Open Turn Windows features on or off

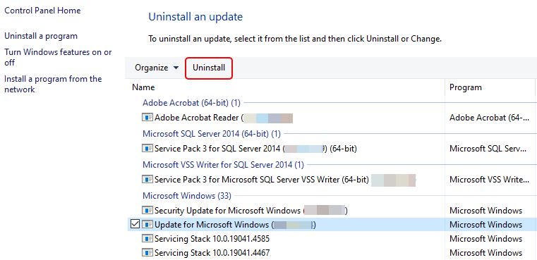[x=58, y=58]
